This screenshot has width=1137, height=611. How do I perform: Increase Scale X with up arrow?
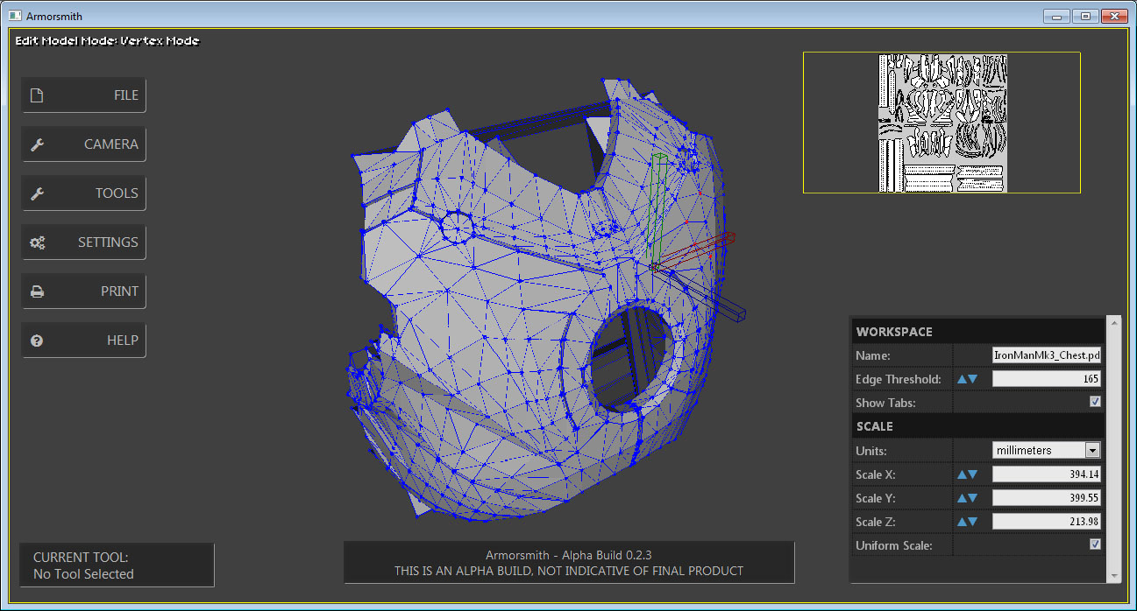[962, 474]
